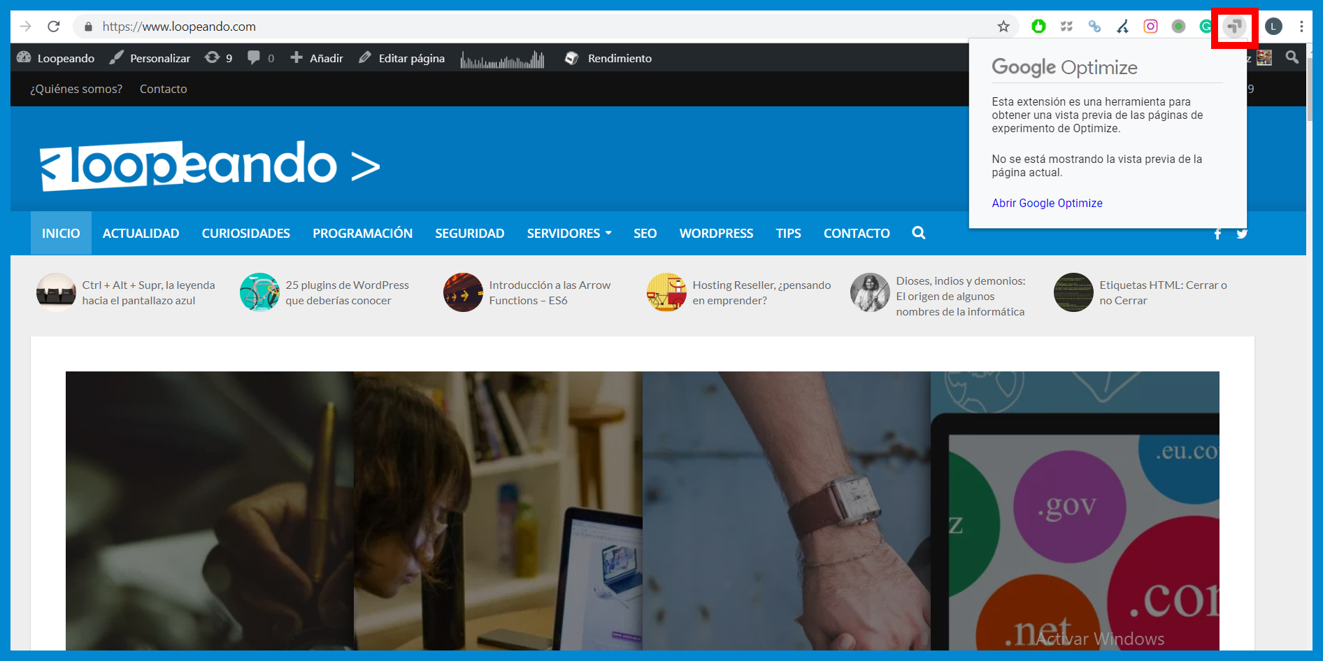Open Dioses, indios y demonios article
The width and height of the screenshot is (1323, 661).
tap(961, 296)
